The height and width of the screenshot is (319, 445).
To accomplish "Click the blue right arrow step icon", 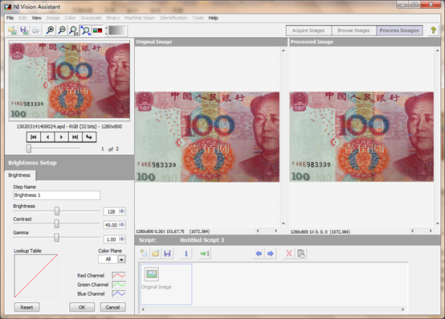I will click(x=271, y=253).
